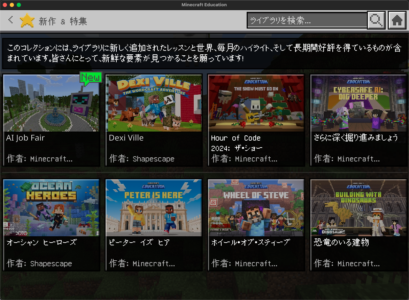Screen dimensions: 409x300
Task: Click 作者: Minecraft... under 恐竜のいる建物
Action: tap(347, 263)
